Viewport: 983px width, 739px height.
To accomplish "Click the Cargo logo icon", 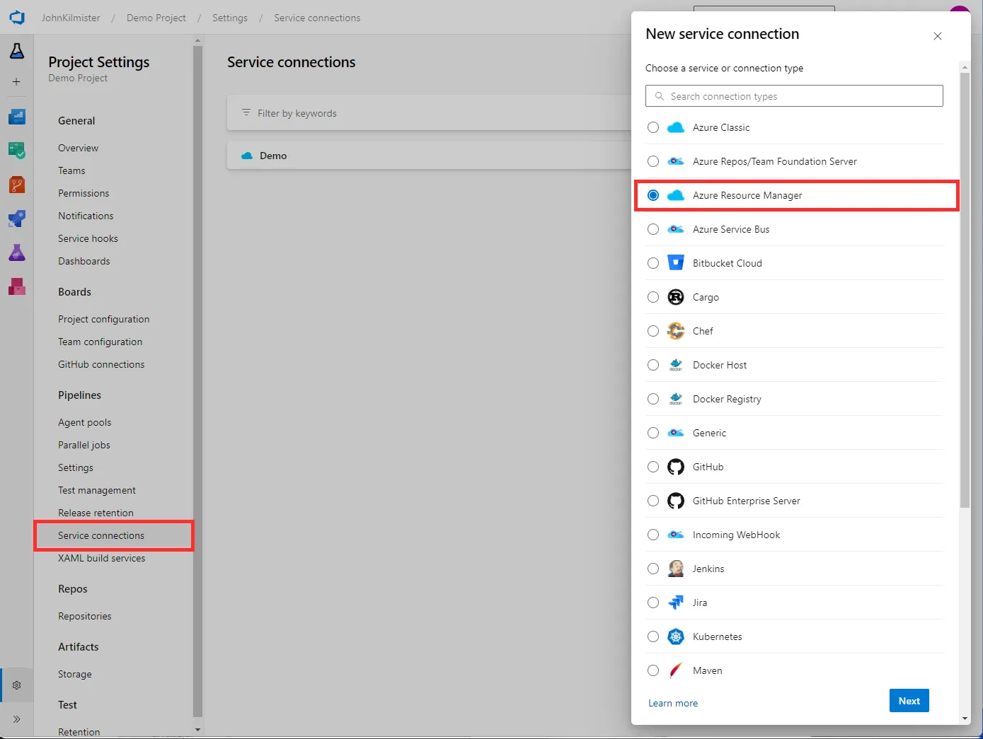I will (x=676, y=297).
